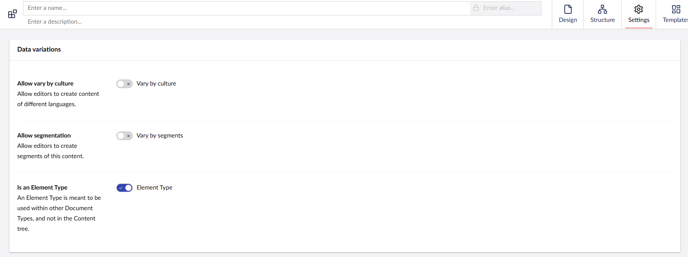
Task: Select the Data variations section header
Action: pyautogui.click(x=39, y=49)
